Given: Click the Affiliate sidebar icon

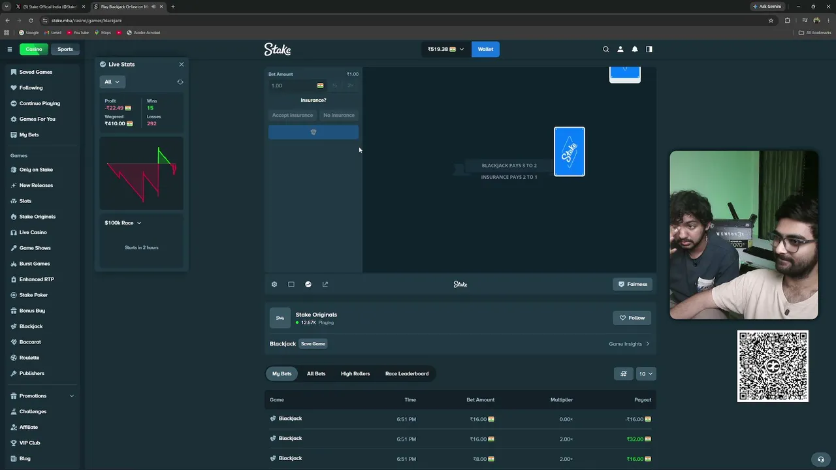Looking at the screenshot, I should [14, 427].
